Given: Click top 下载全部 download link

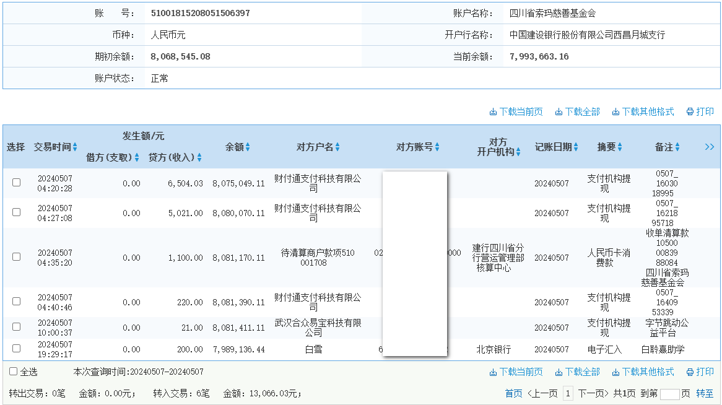Looking at the screenshot, I should pyautogui.click(x=578, y=112).
